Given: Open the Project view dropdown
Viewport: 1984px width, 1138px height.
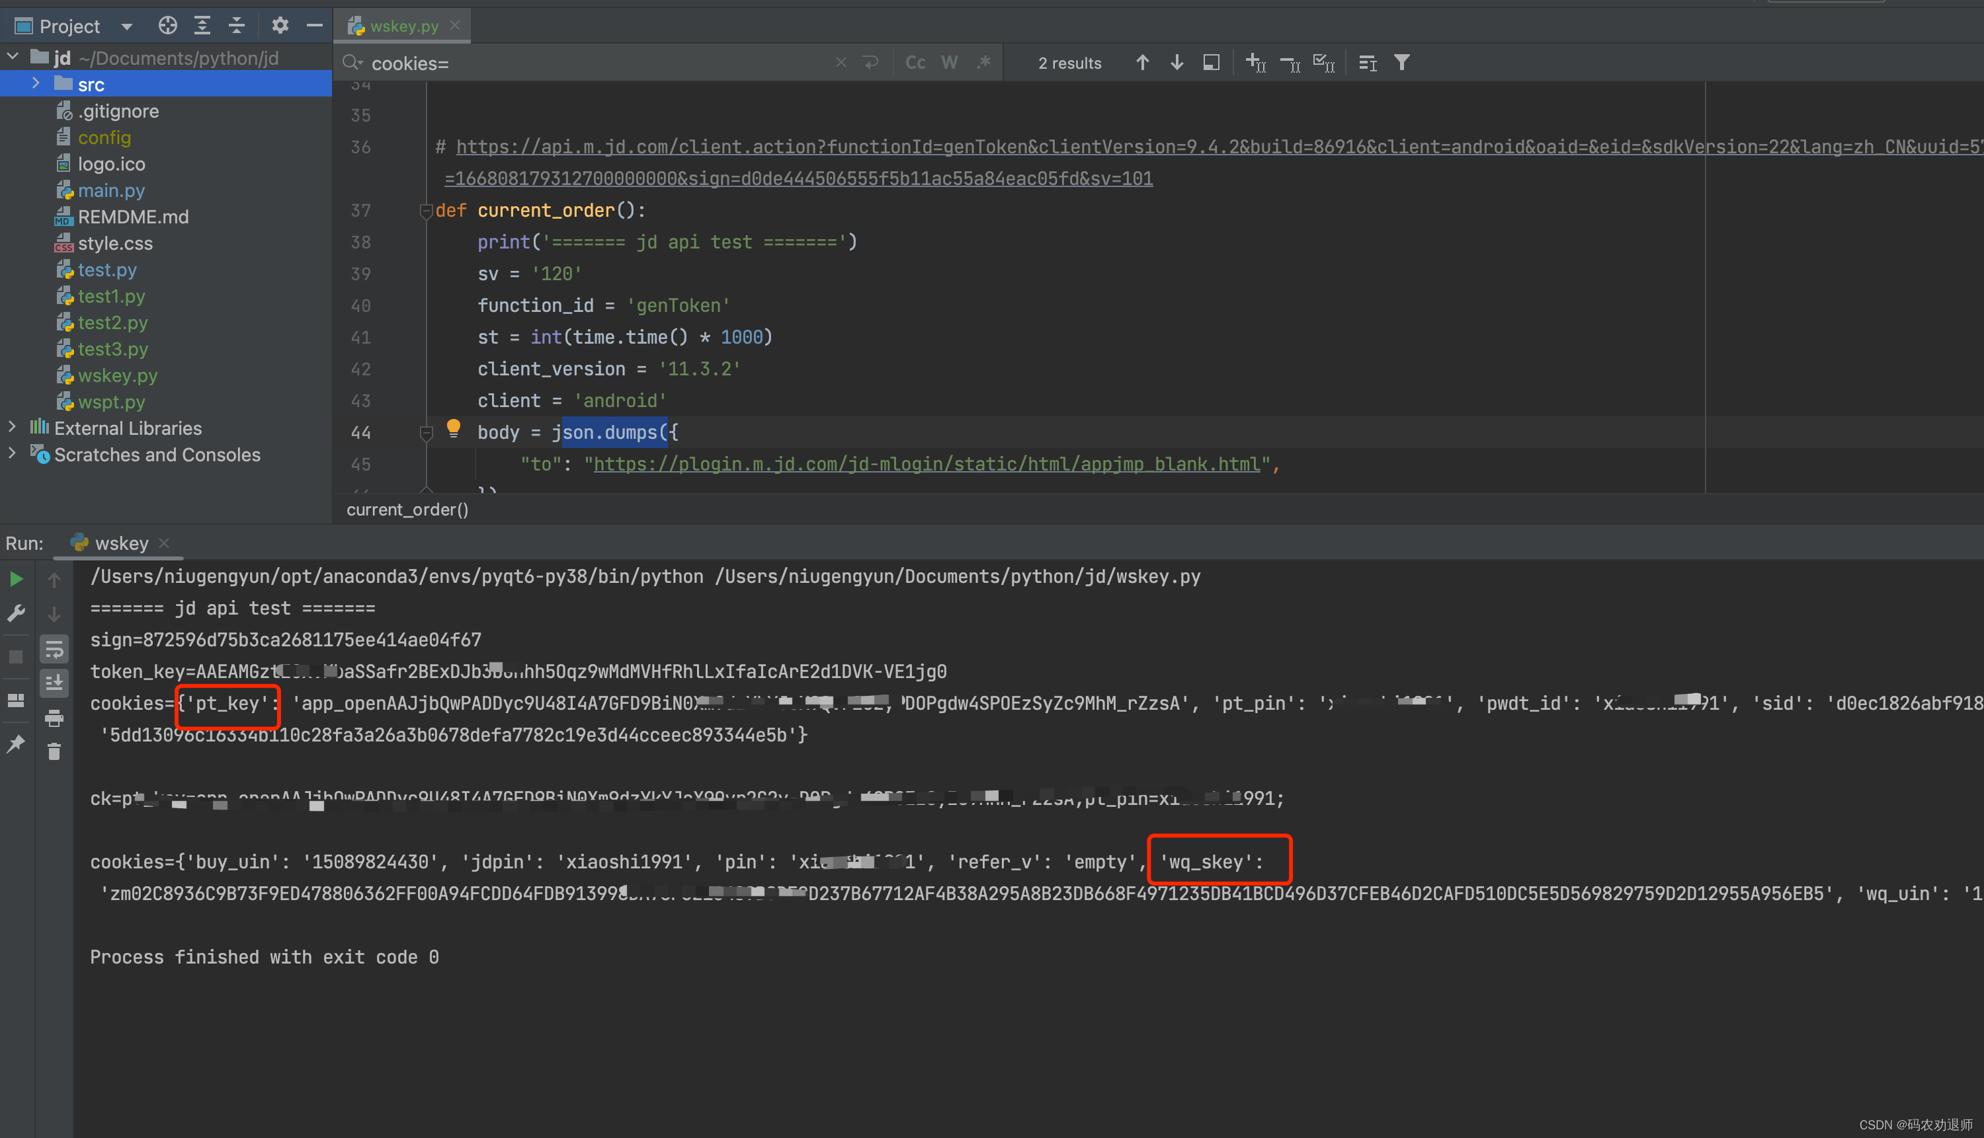Looking at the screenshot, I should [126, 25].
